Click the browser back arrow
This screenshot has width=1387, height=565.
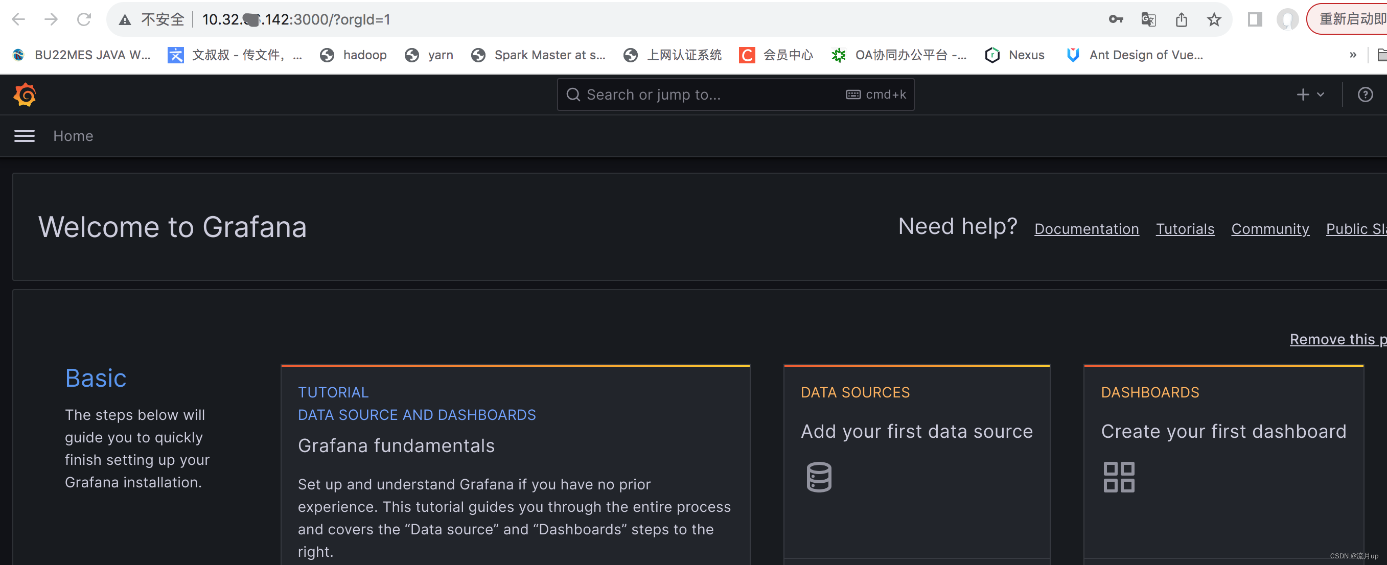tap(18, 19)
